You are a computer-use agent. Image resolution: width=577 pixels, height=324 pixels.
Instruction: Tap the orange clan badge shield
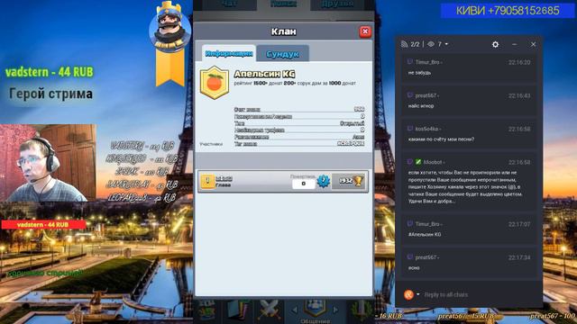point(215,83)
